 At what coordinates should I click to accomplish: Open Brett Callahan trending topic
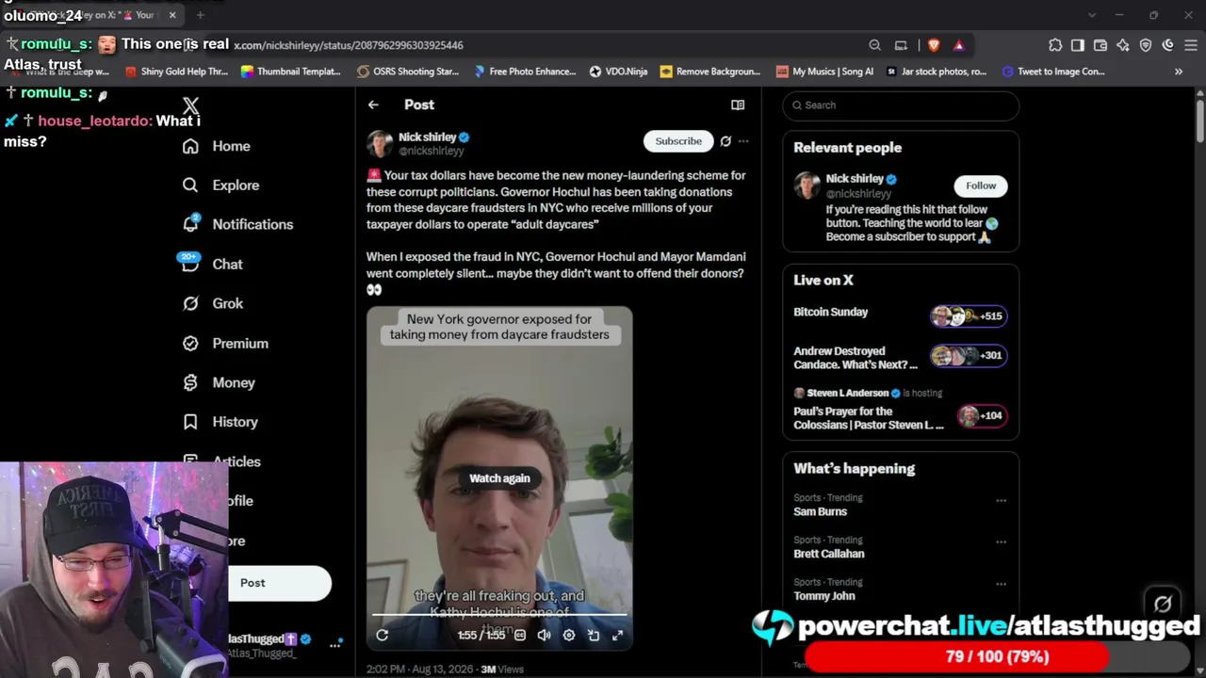click(x=829, y=554)
